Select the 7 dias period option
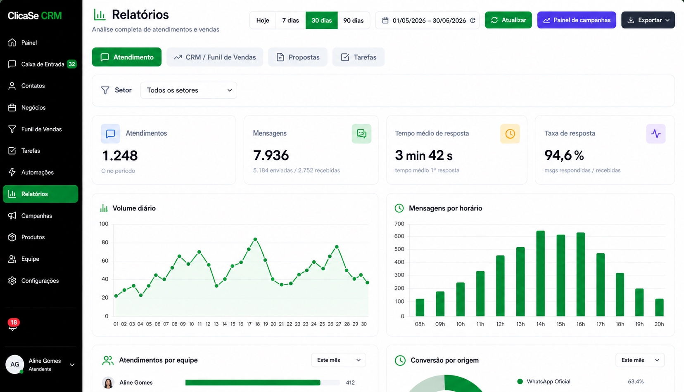Screen dimensions: 684x392 (290, 20)
